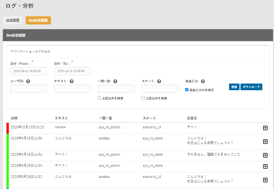Viewport: 274px width, 189px height.
Task: Open help icon next to 自由入力 label
Action: (203, 81)
